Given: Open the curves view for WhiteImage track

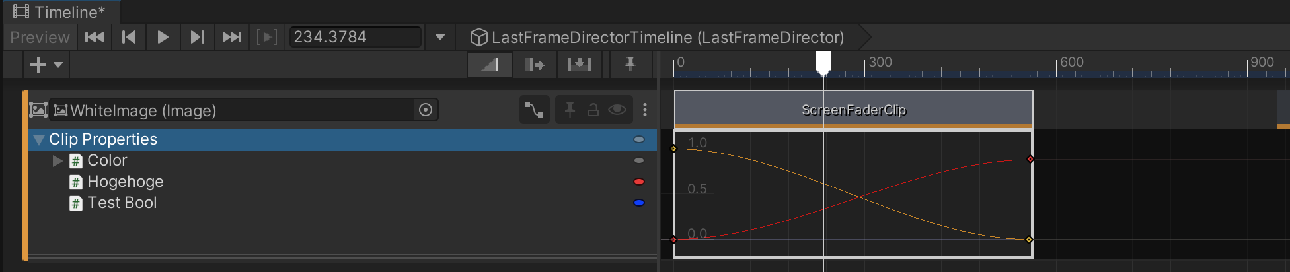Looking at the screenshot, I should tap(534, 110).
